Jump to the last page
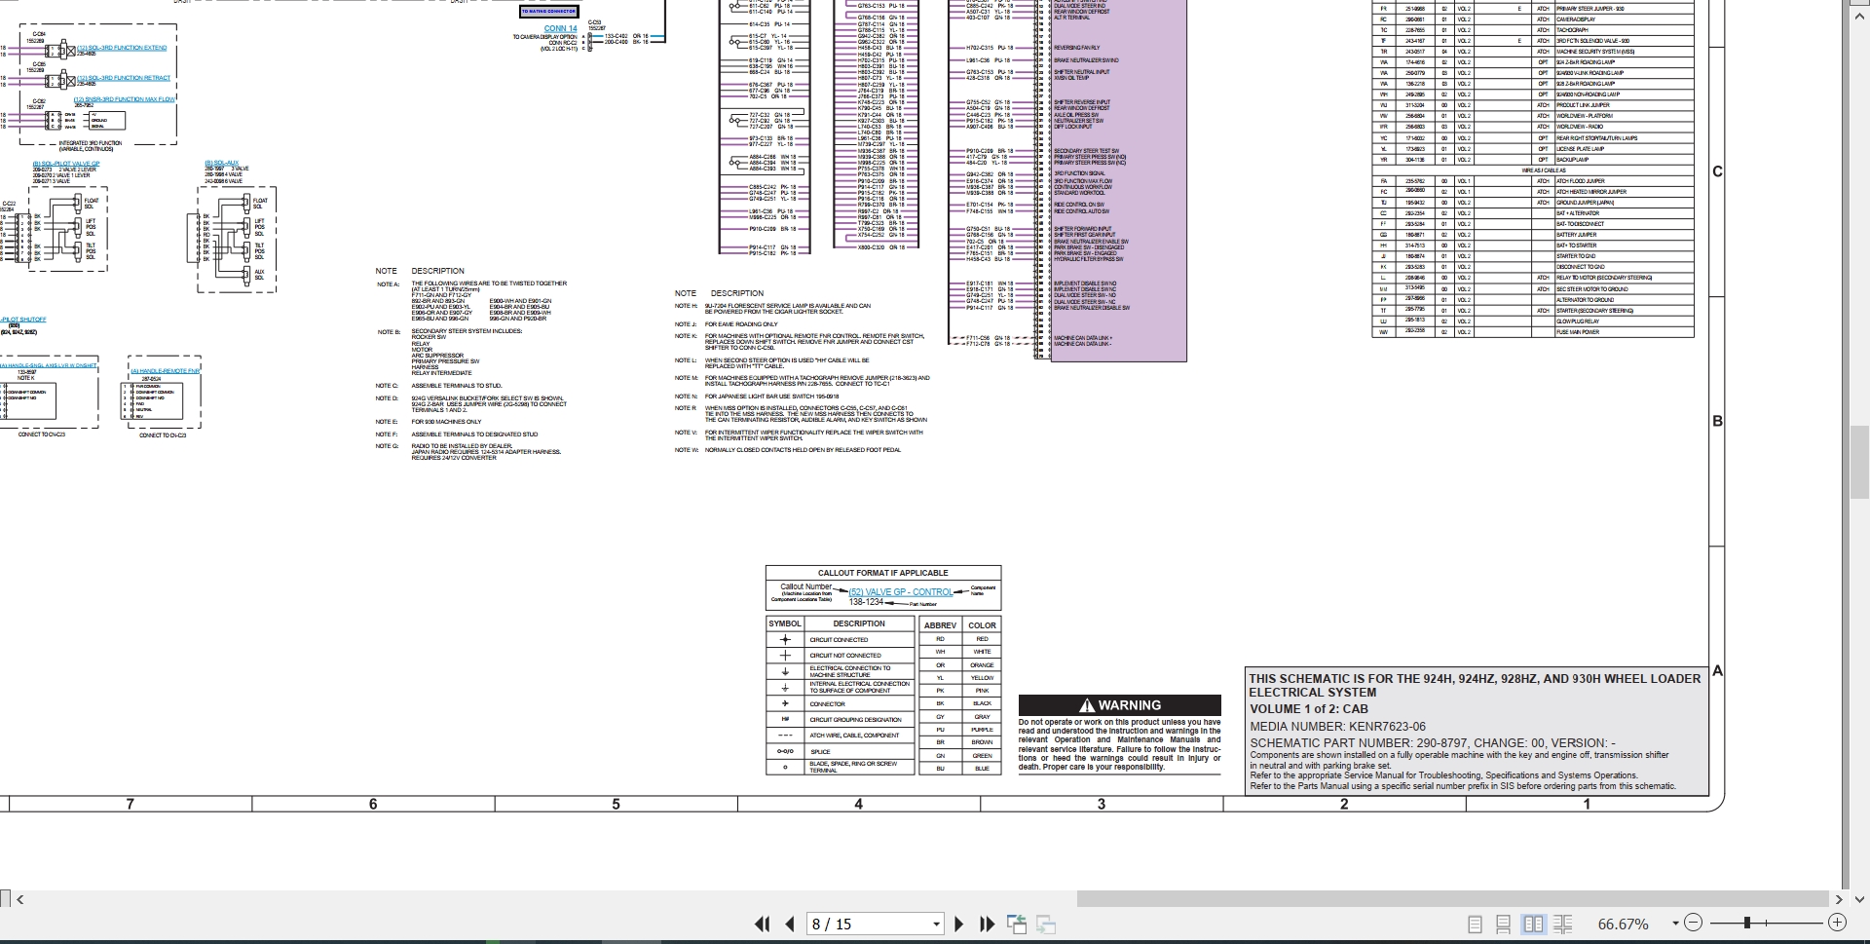Screen dimensions: 1870x944 click(987, 924)
